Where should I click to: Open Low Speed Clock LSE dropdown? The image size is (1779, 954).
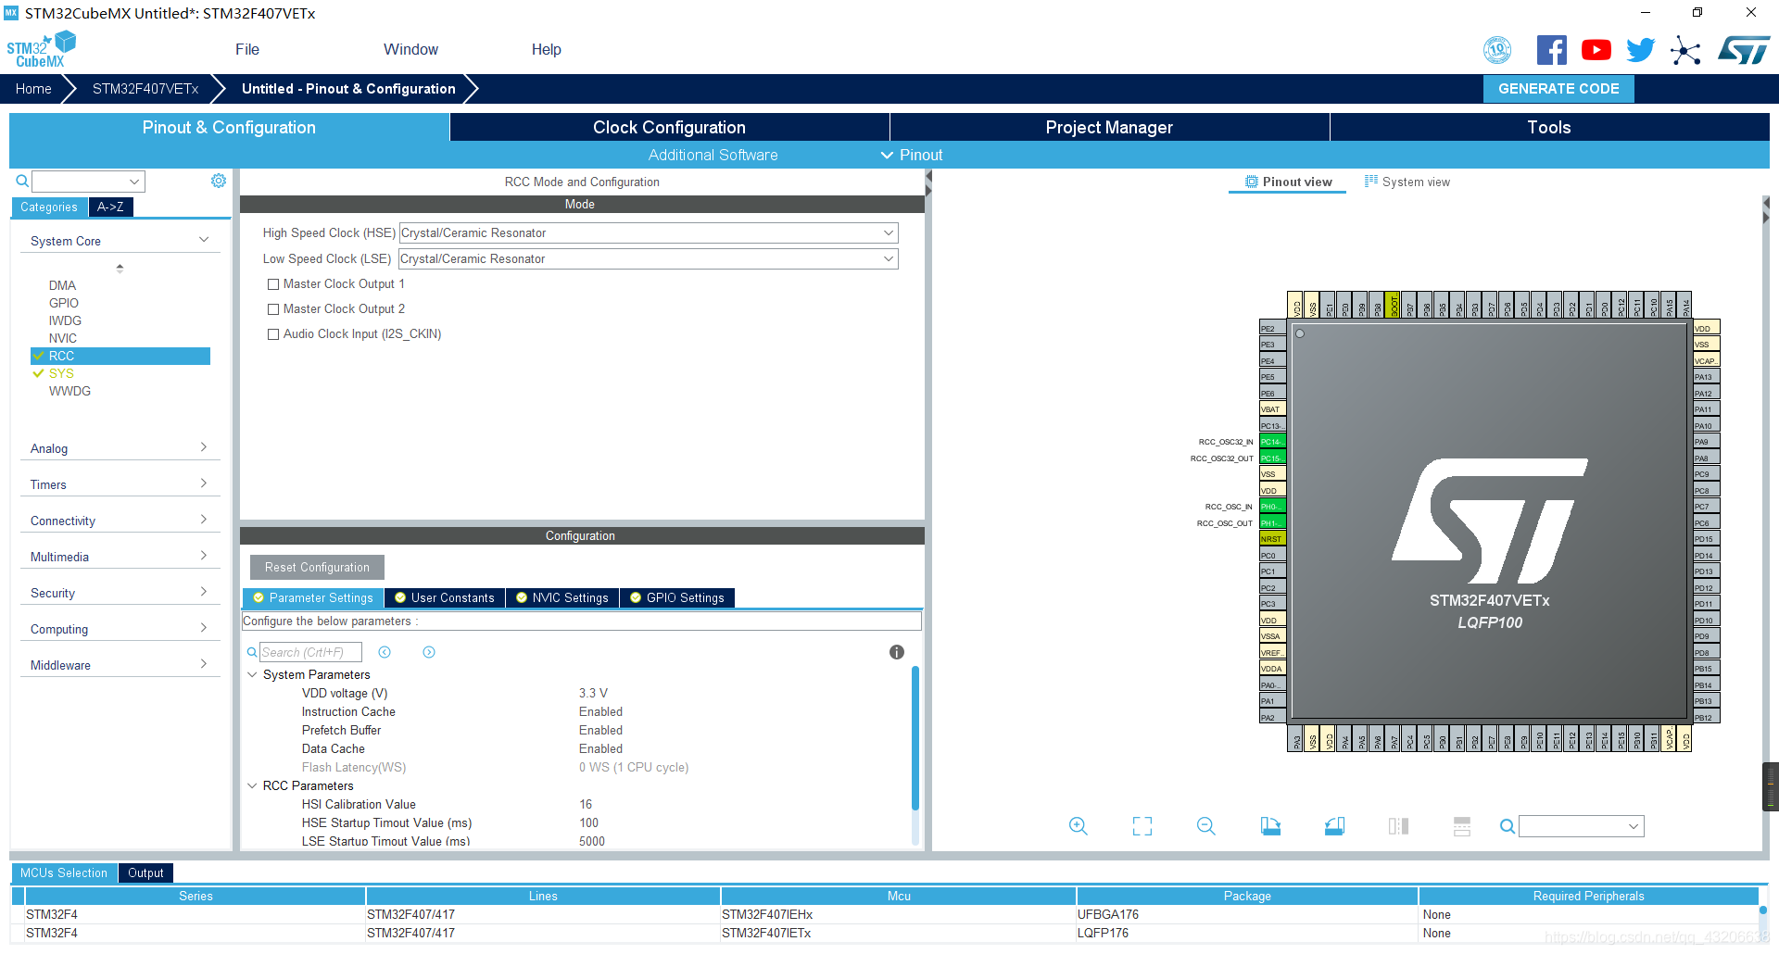pyautogui.click(x=649, y=259)
